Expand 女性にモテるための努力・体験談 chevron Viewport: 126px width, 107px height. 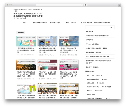(113, 48)
